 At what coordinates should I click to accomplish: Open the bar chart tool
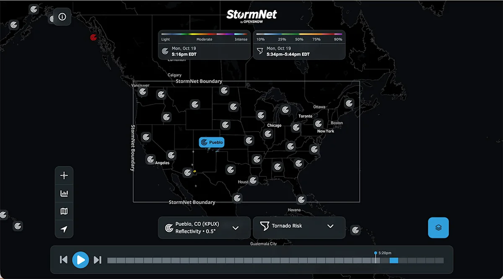64,194
